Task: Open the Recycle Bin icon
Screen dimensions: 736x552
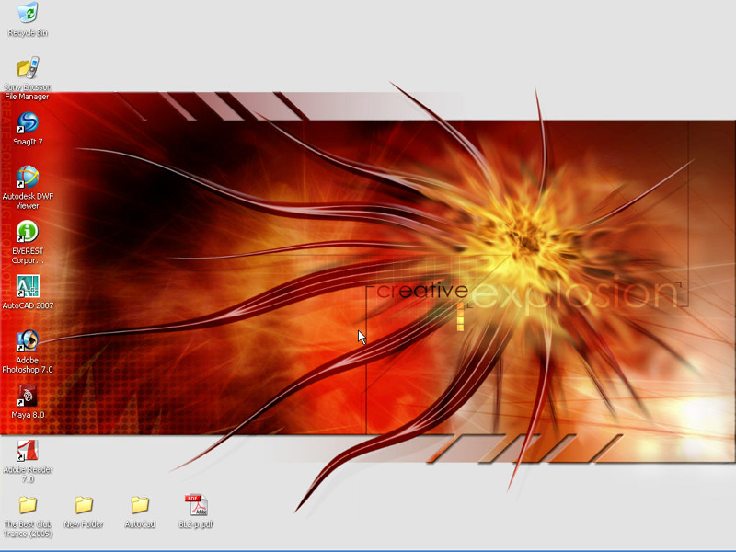Action: point(28,13)
